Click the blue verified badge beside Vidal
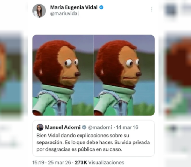 (101, 7)
